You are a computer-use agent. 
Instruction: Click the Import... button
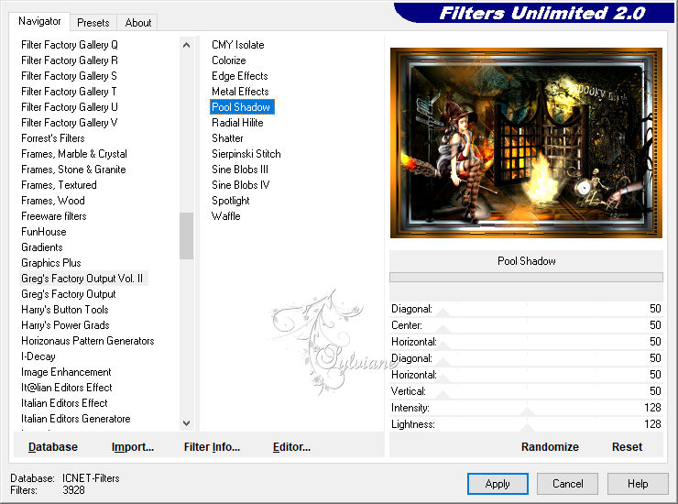coord(132,447)
